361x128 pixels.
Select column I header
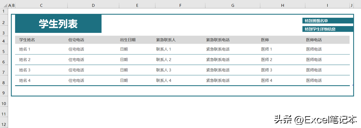coord(327,6)
